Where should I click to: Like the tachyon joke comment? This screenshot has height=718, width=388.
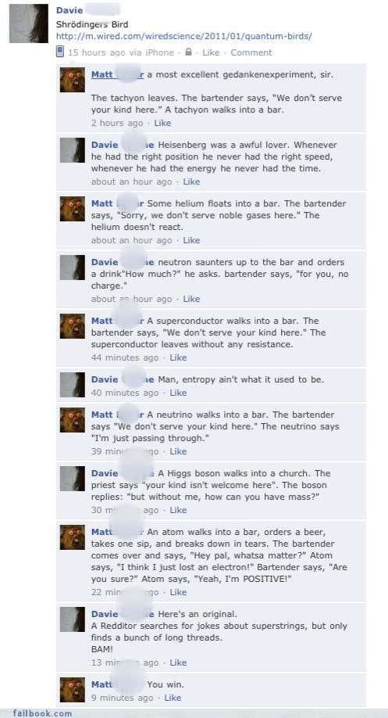point(162,123)
